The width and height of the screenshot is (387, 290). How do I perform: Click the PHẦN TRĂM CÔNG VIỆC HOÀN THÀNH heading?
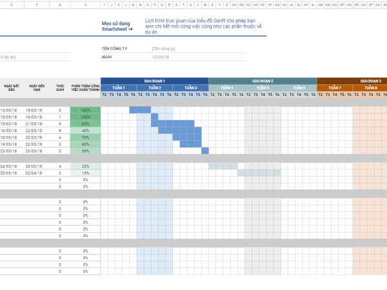pyautogui.click(x=85, y=88)
